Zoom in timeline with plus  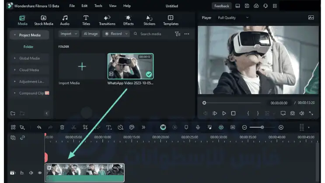tap(281, 127)
